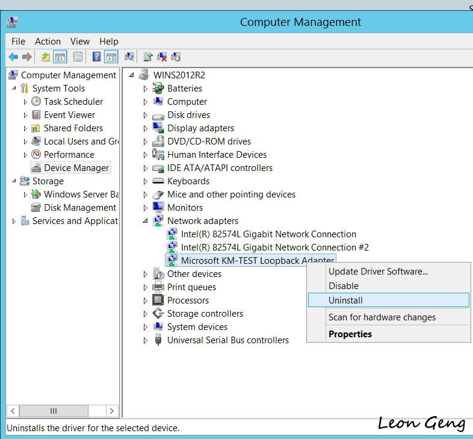The width and height of the screenshot is (473, 439).
Task: Toggle the Show/Hide Console Tree icon
Action: (60, 57)
